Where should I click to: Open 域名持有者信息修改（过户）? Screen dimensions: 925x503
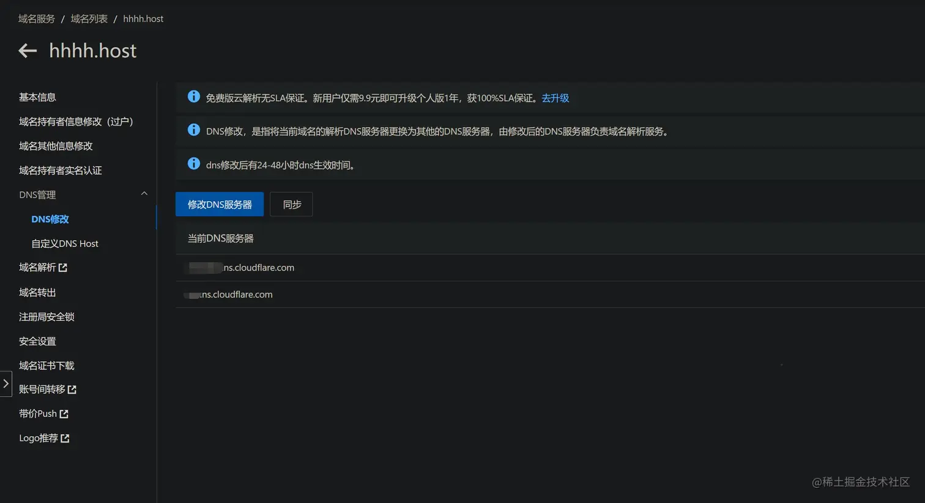click(x=76, y=122)
